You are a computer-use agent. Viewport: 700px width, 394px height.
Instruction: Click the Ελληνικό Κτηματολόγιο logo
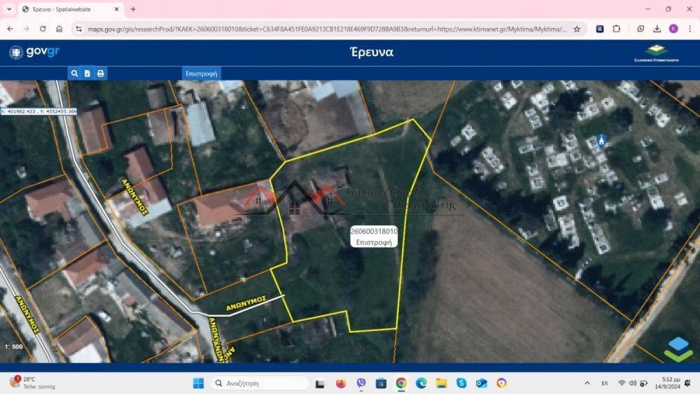tap(656, 53)
